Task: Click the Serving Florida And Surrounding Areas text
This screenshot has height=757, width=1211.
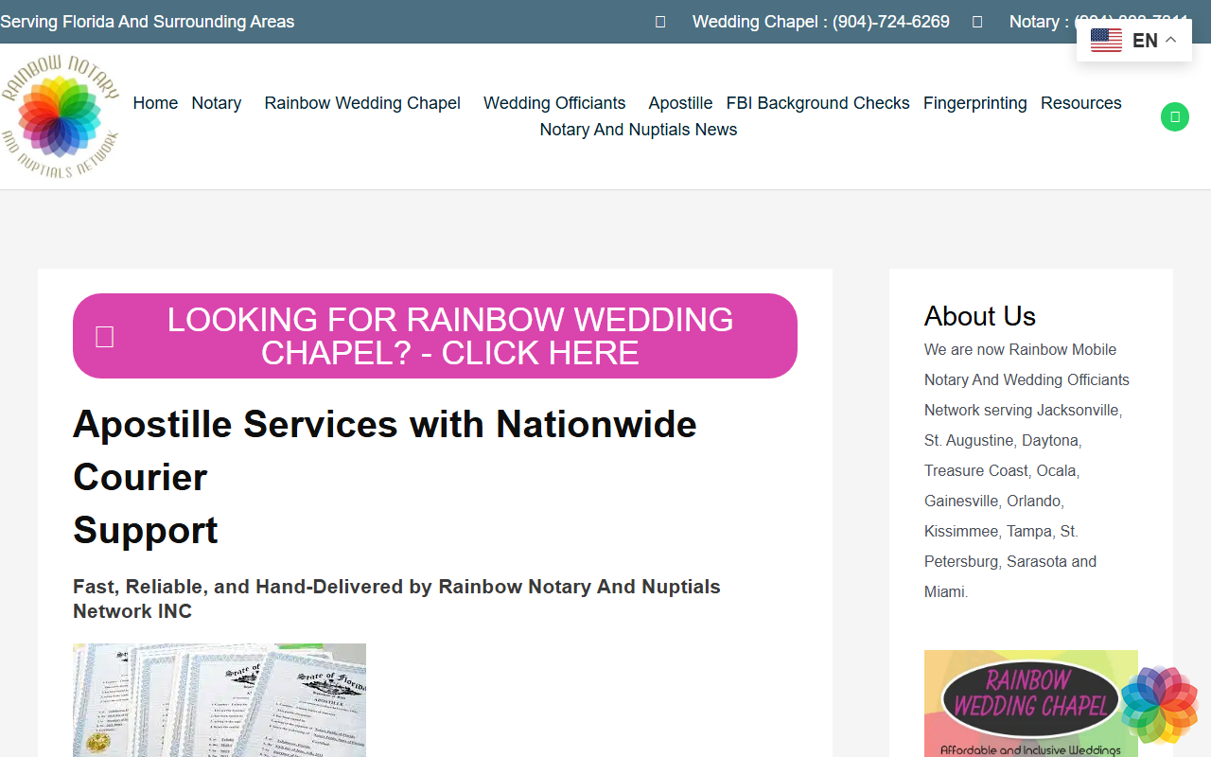Action: point(148,22)
